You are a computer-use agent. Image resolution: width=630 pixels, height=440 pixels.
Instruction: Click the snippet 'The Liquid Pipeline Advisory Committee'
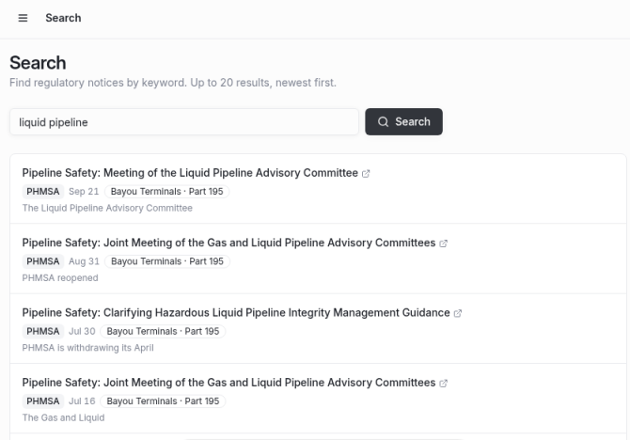107,208
